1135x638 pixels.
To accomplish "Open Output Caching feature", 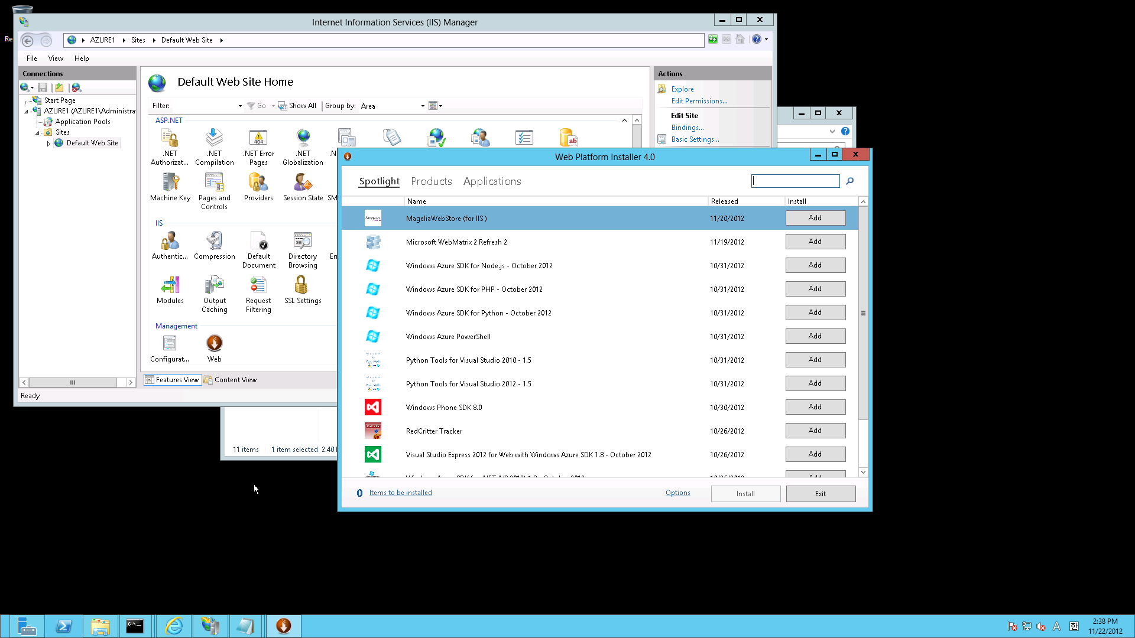I will tap(214, 294).
